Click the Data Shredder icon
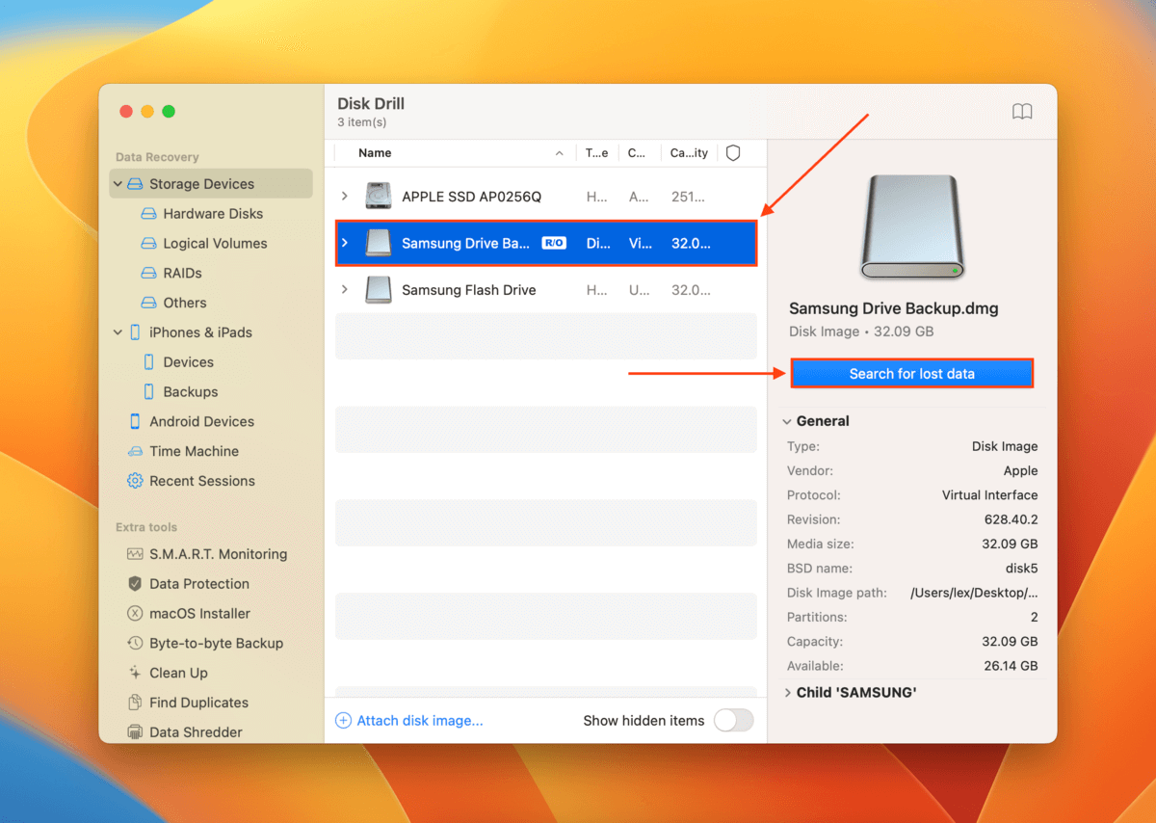 click(135, 732)
